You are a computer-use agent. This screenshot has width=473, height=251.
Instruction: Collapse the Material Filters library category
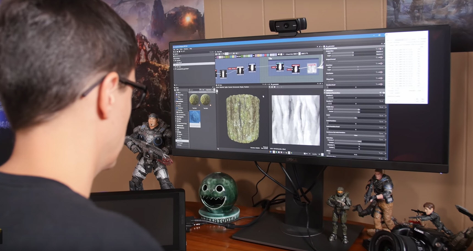(176, 101)
